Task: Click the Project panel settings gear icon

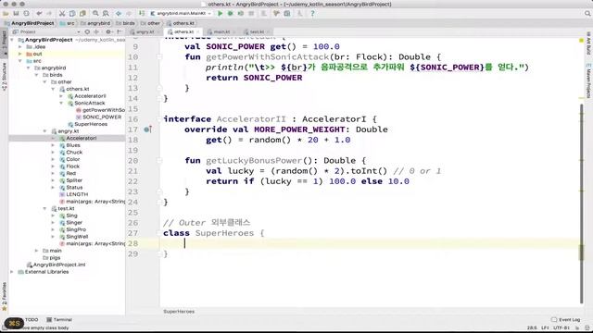Action: tap(108, 32)
